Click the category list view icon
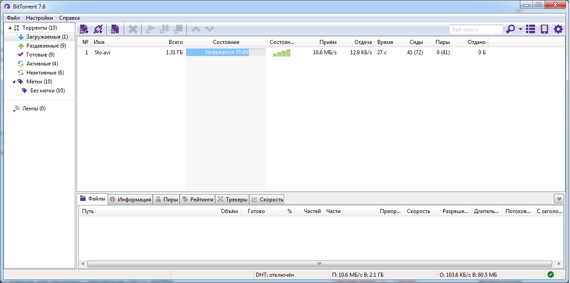570x283 pixels. pos(531,29)
